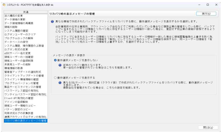Select the 動作選択メッセージを表示する radio button

[55, 77]
